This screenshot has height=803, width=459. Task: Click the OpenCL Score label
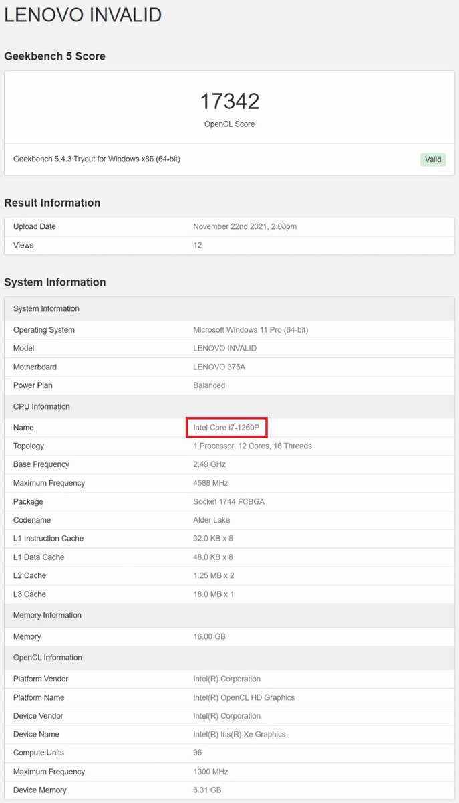coord(229,124)
